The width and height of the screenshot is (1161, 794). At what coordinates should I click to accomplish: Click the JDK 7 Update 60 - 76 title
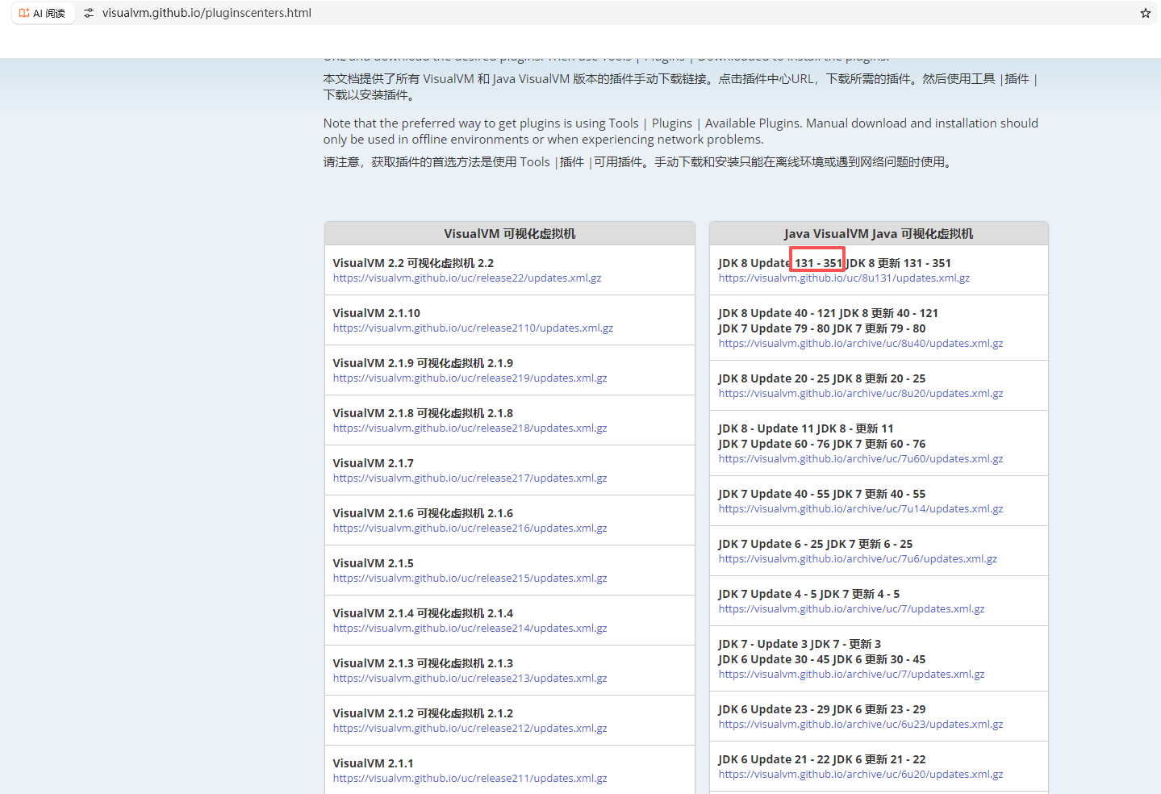821,444
